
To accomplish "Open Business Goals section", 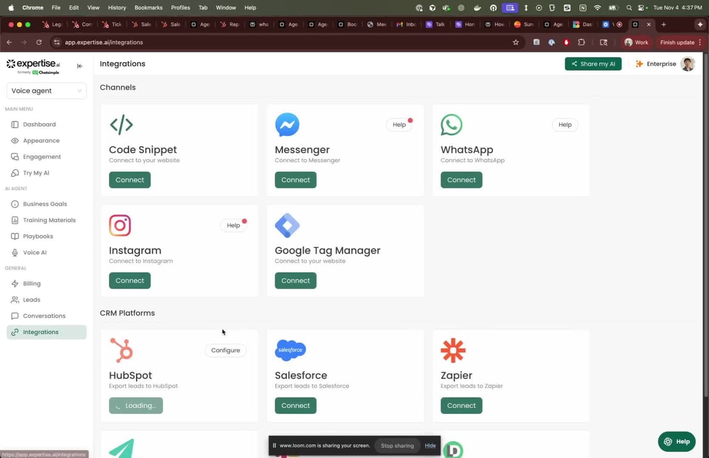I will 45,204.
